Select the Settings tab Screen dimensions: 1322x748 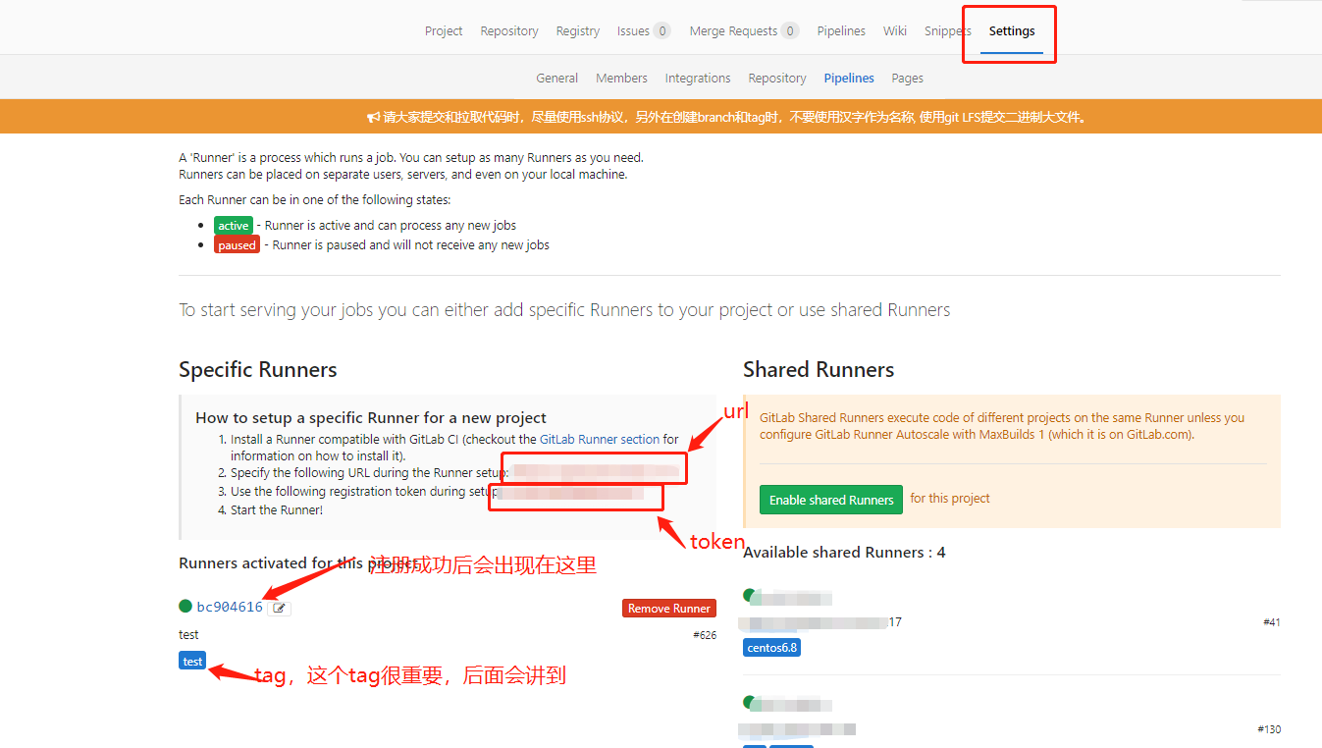[1011, 30]
